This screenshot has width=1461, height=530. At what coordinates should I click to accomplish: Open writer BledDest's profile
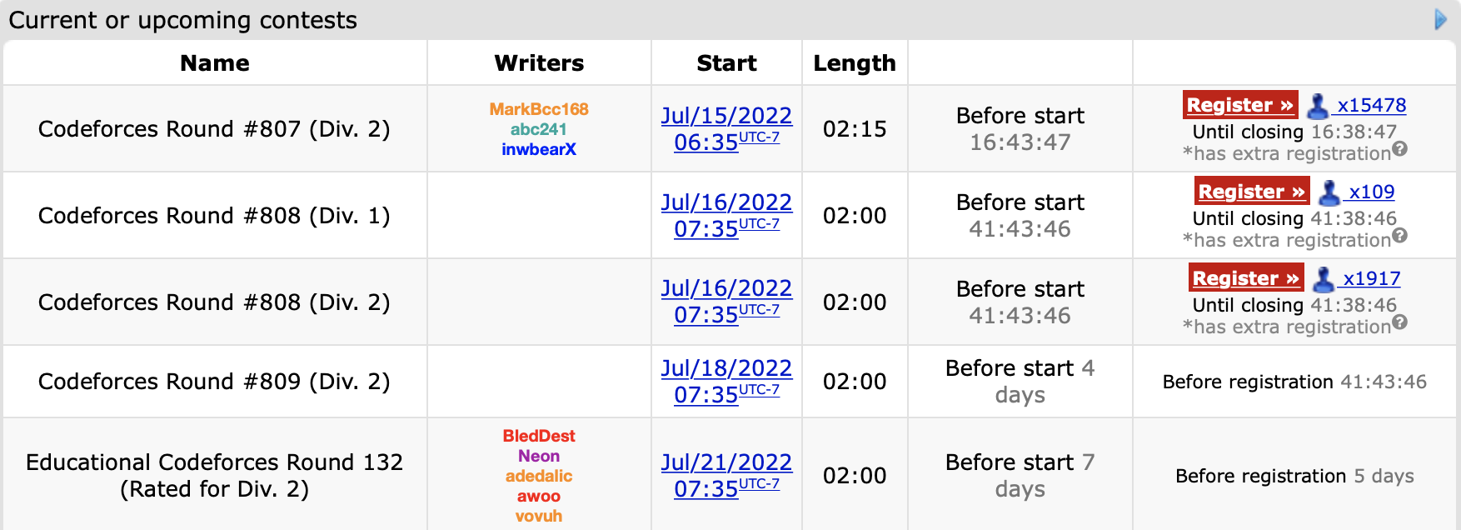(x=539, y=436)
